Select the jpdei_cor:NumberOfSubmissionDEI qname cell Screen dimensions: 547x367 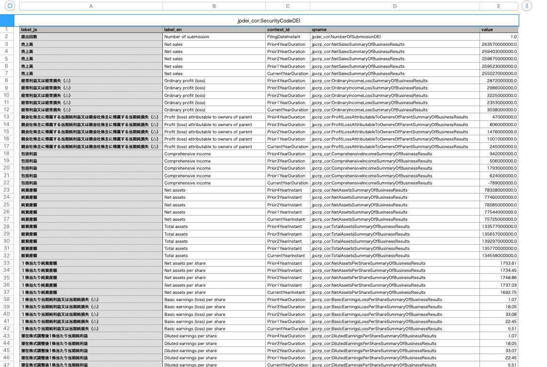pos(394,37)
